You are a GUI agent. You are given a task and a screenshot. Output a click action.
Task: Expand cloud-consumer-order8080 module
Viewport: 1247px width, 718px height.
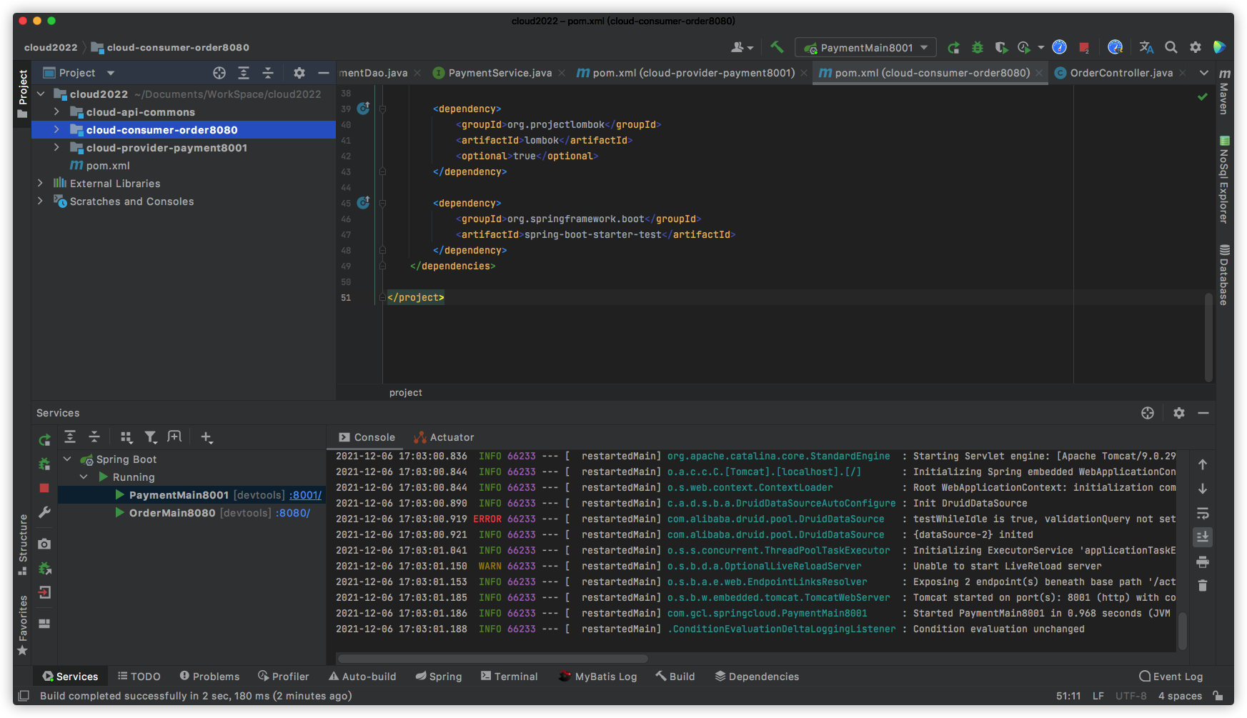56,129
